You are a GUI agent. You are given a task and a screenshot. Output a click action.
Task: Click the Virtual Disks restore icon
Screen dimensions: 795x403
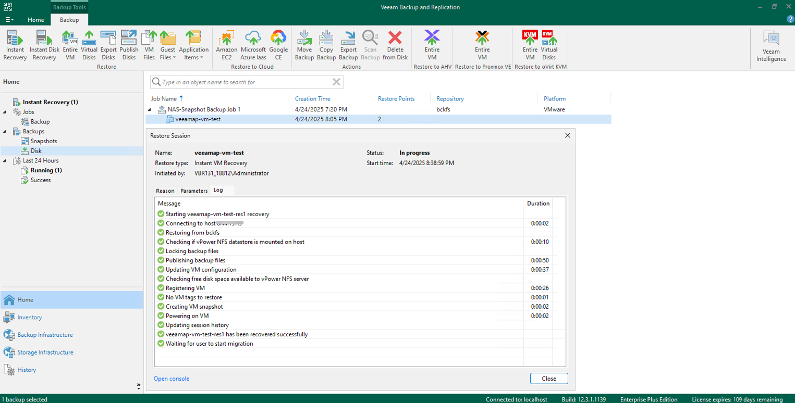point(89,45)
